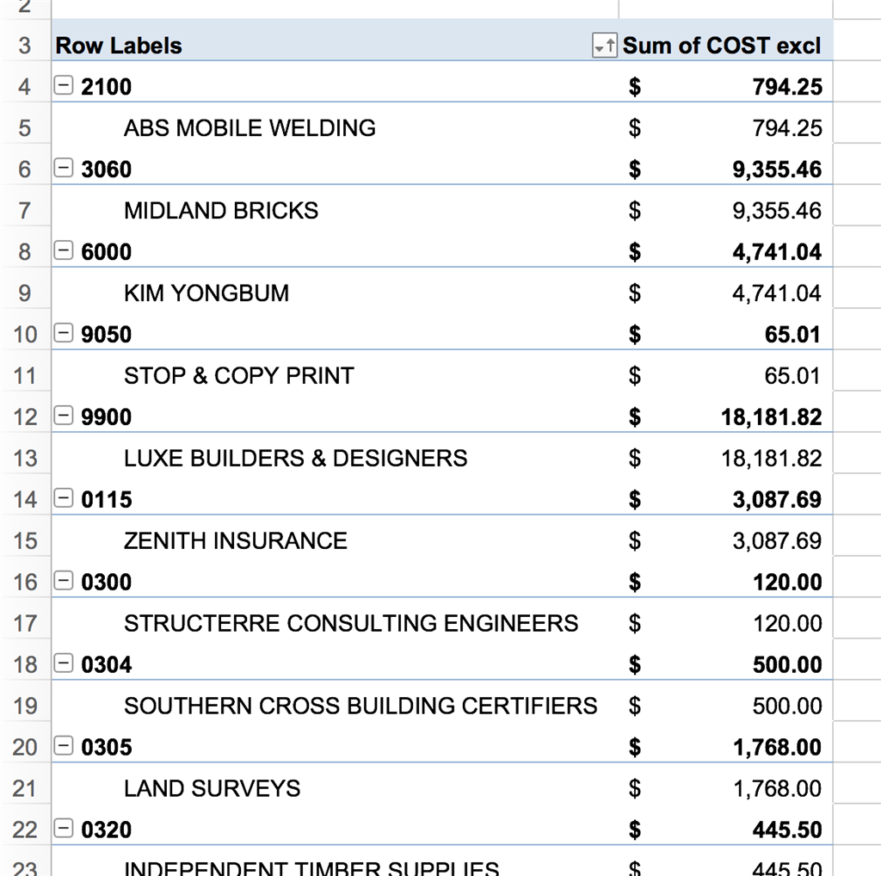Image resolution: width=881 pixels, height=876 pixels.
Task: Select the 0300 group label
Action: [106, 582]
